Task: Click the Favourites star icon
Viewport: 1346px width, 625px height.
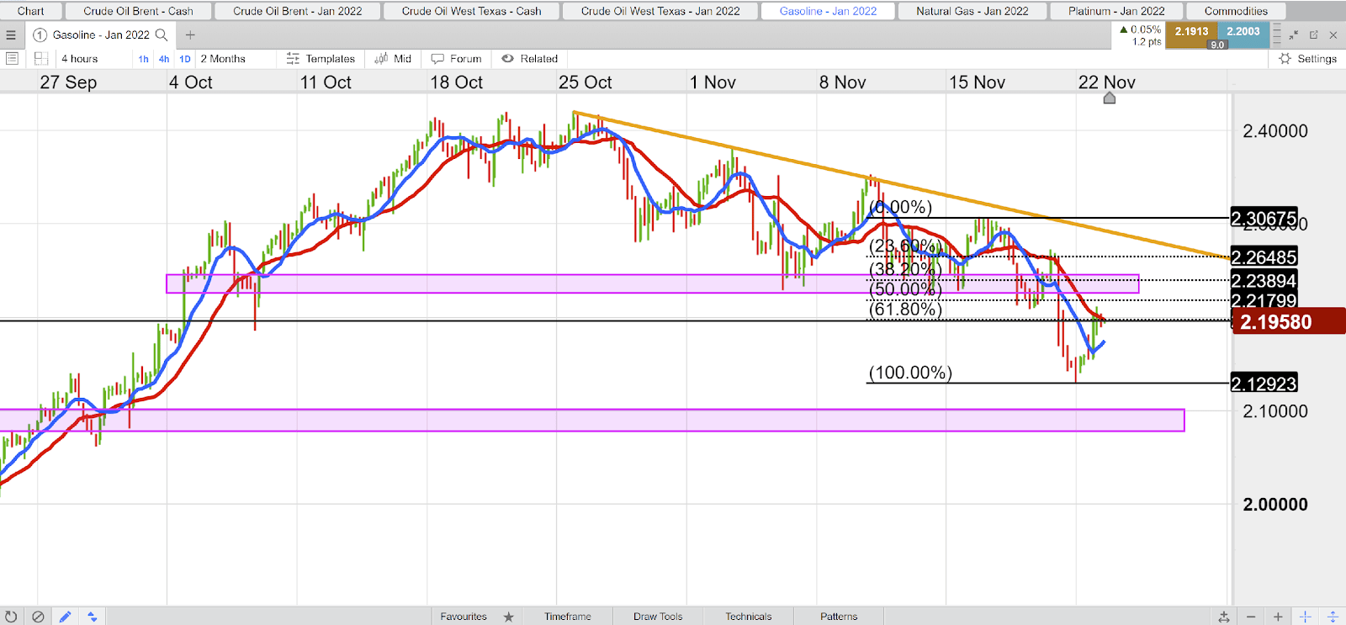Action: (508, 617)
